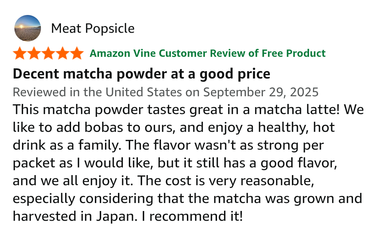The width and height of the screenshot is (378, 233).
Task: Click the first line starting "This matcha powder tastes"
Action: 101,110
